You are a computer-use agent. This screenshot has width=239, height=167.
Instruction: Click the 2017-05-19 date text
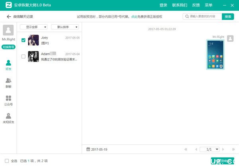click(99, 150)
